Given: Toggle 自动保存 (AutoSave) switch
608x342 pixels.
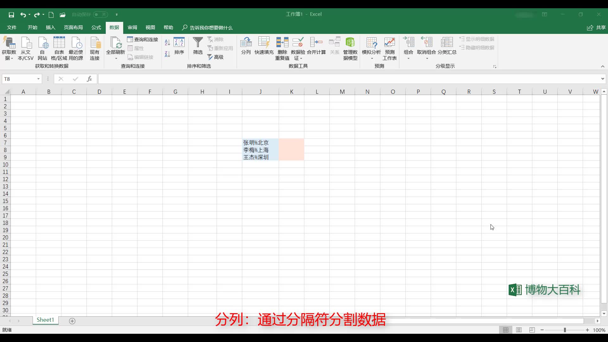Looking at the screenshot, I should (101, 15).
